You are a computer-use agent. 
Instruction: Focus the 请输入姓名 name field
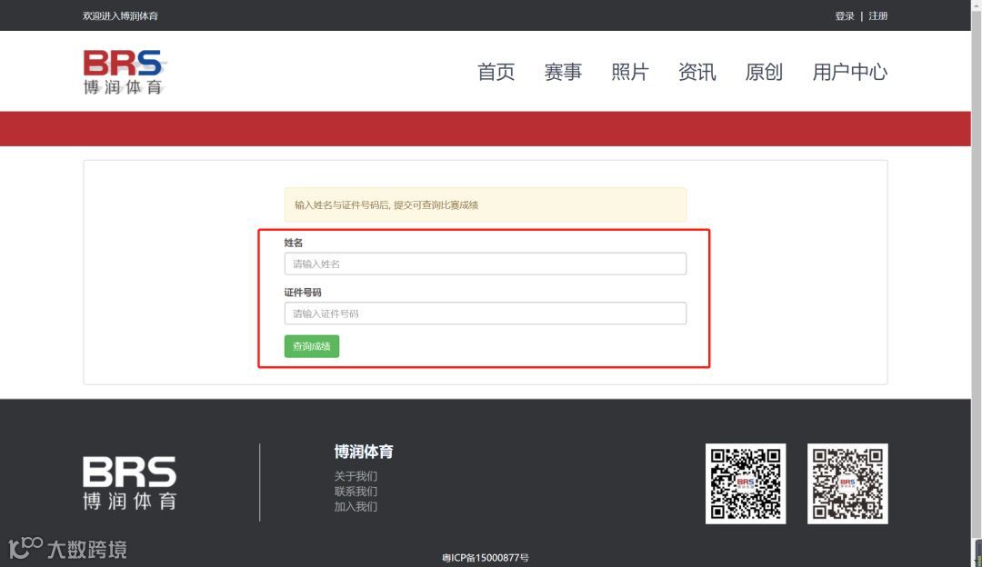click(486, 264)
